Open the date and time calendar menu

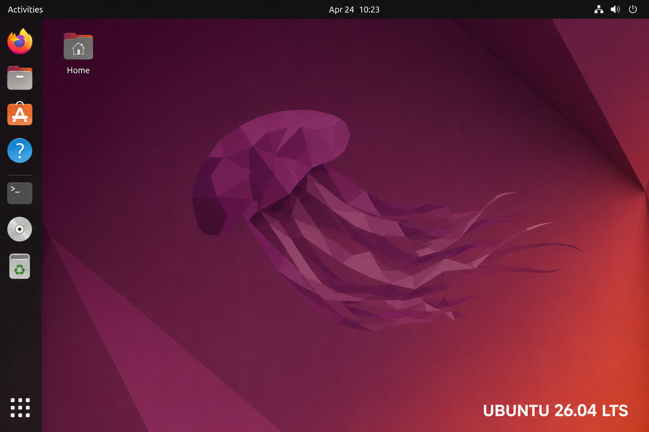(354, 9)
